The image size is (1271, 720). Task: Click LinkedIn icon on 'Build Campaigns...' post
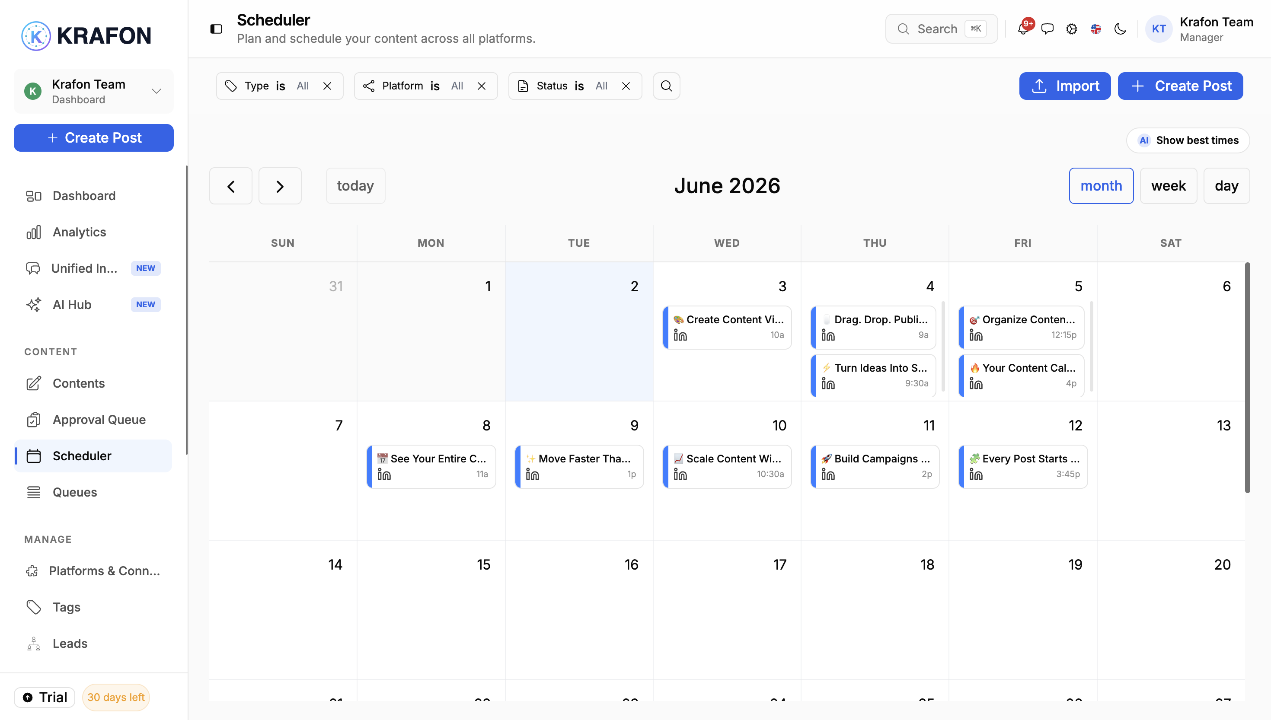coord(828,475)
